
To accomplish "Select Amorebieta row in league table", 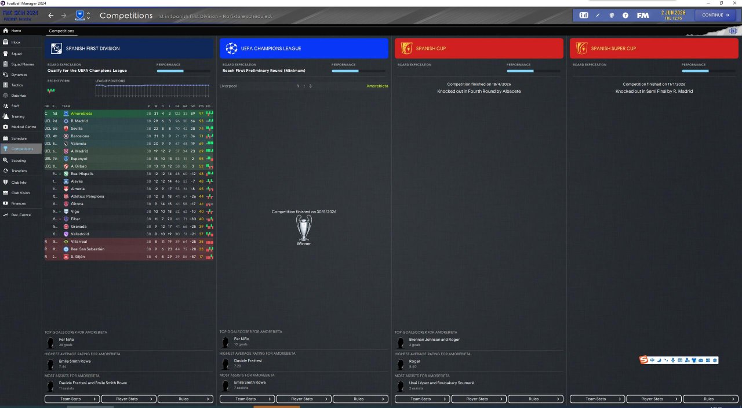I will (129, 114).
